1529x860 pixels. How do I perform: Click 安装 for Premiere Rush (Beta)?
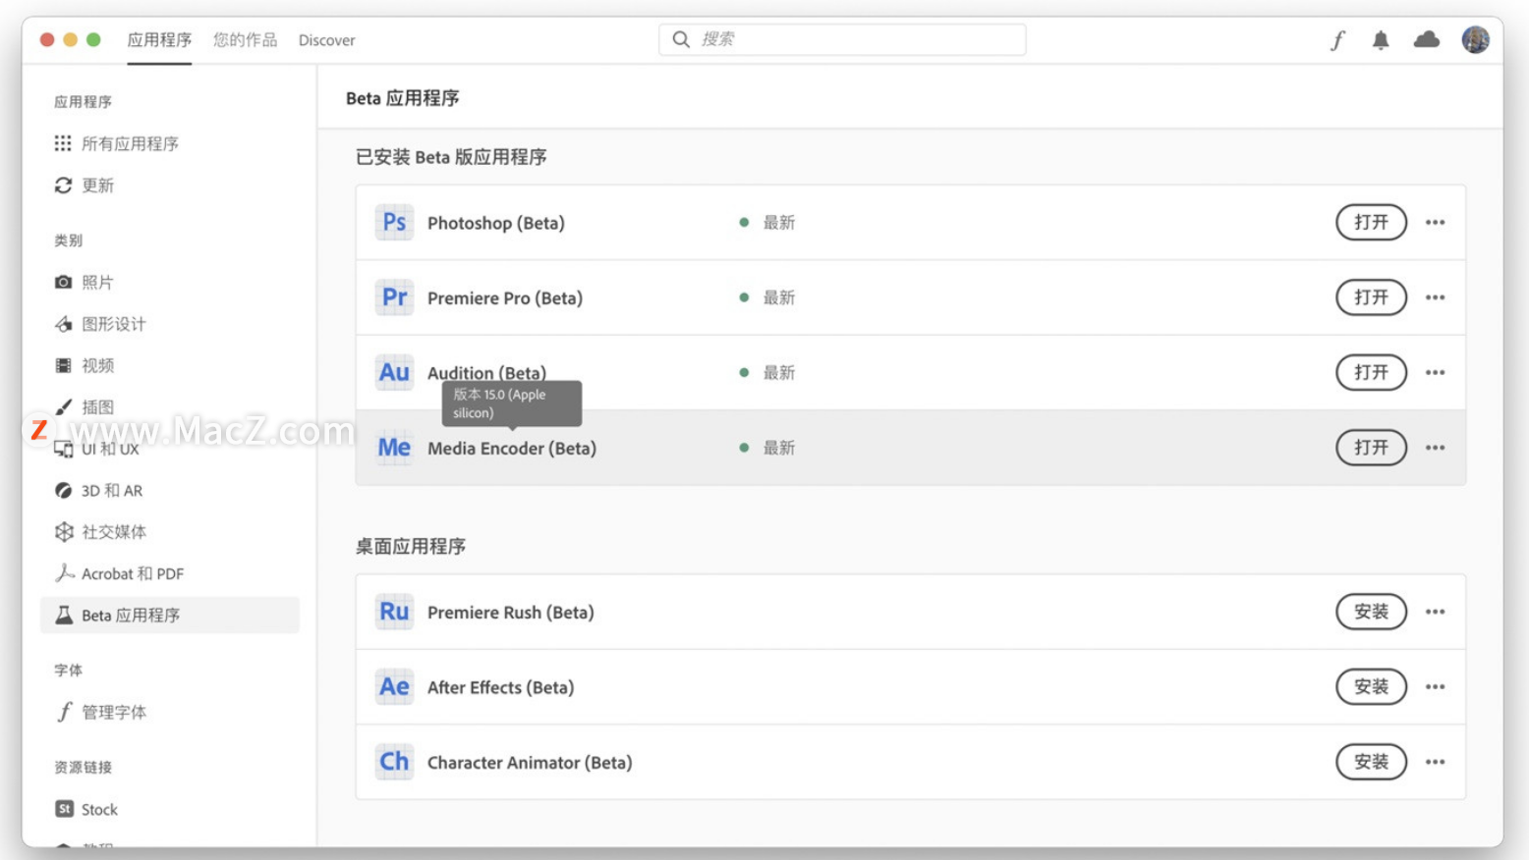click(1371, 612)
